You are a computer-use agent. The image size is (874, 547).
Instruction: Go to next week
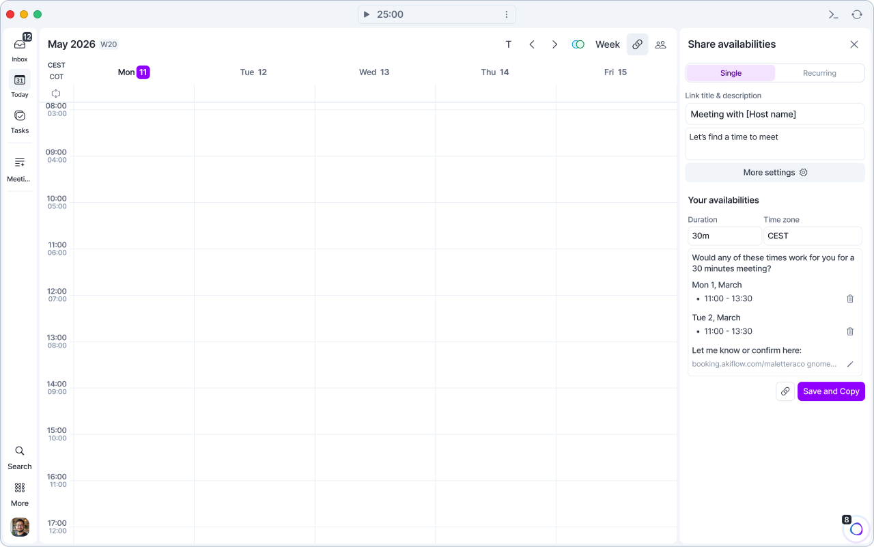tap(555, 44)
